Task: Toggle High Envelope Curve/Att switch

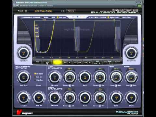Action: click(70, 106)
